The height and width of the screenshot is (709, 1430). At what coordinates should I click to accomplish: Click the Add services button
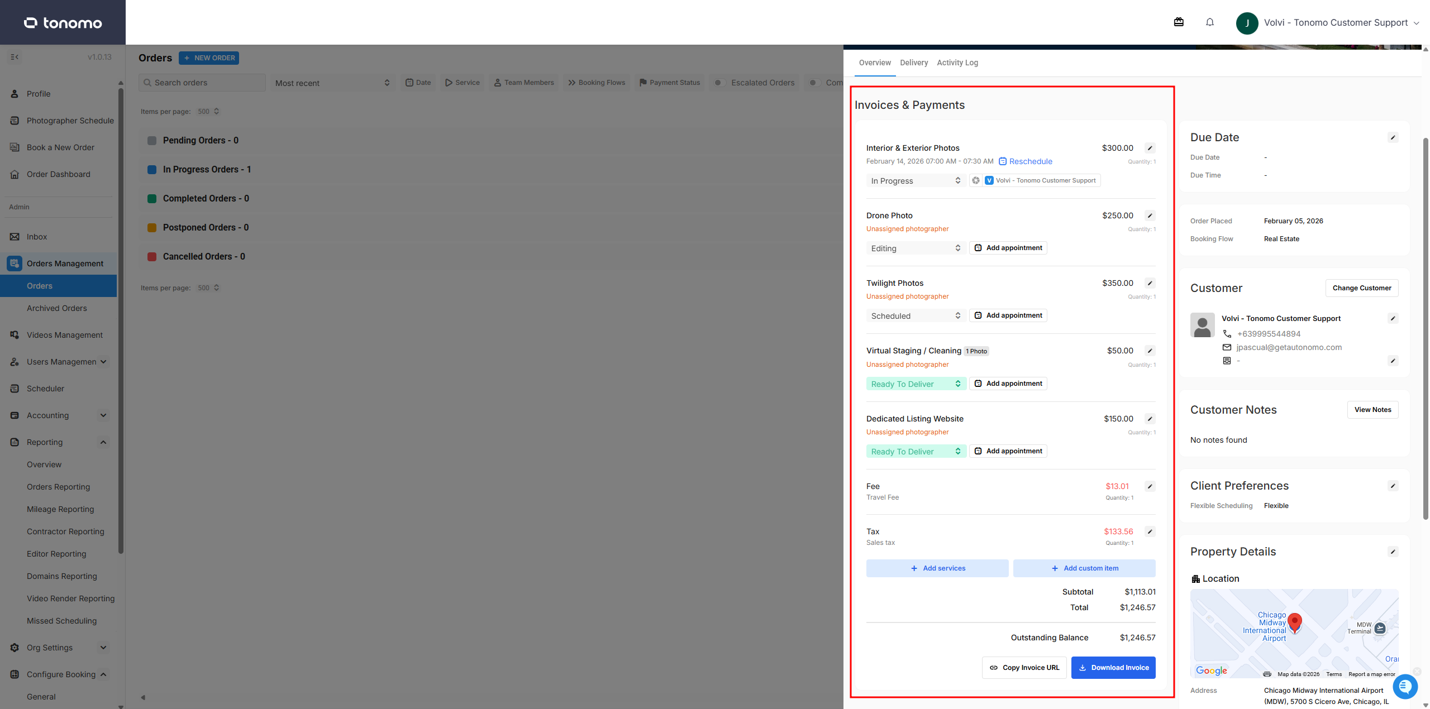point(937,568)
